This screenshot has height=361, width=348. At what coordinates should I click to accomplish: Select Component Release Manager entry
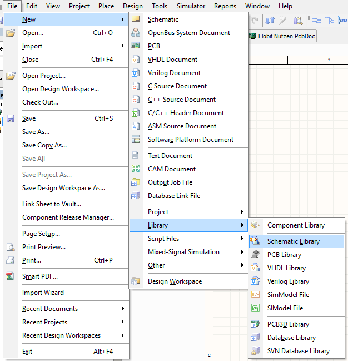[68, 217]
